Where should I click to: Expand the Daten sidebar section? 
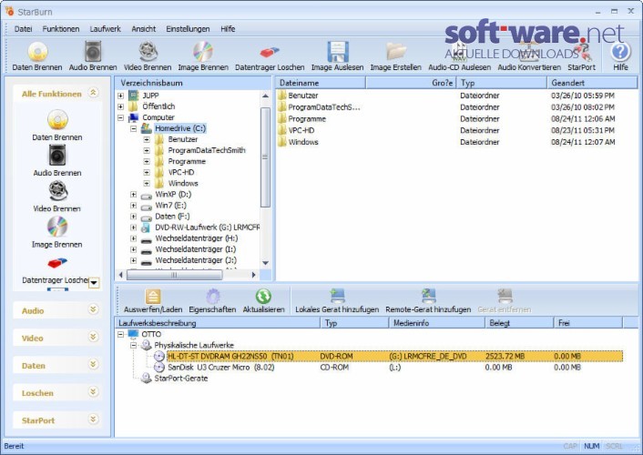coord(94,364)
